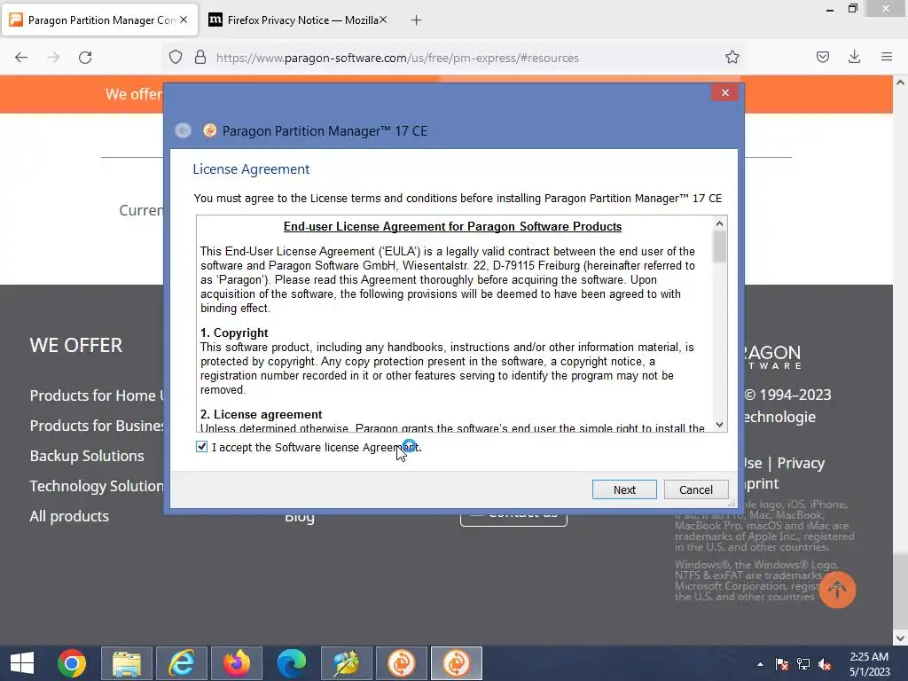Click the tracking protection shield icon
Viewport: 908px width, 681px height.
[176, 58]
